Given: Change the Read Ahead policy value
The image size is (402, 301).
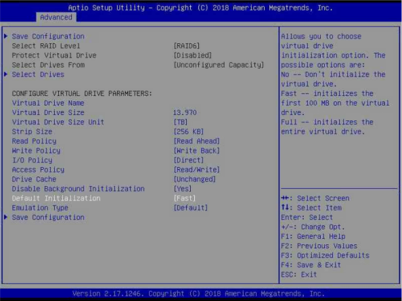Looking at the screenshot, I should 197,141.
